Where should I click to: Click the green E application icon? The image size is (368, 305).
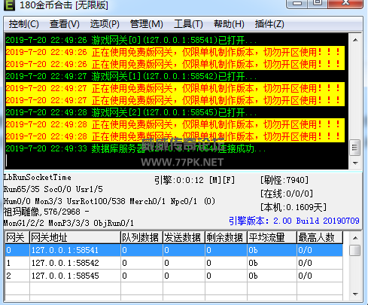click(x=9, y=5)
